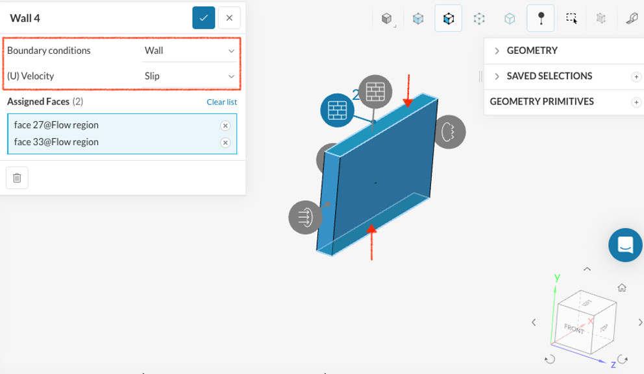Reset view with the home icon
This screenshot has height=374, width=644.
pos(621,287)
